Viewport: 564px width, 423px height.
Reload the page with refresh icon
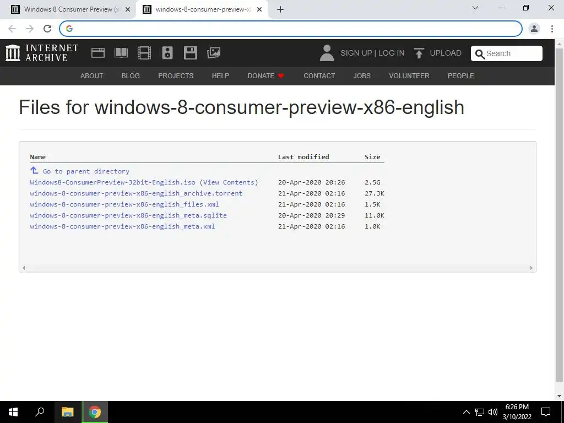click(x=47, y=29)
